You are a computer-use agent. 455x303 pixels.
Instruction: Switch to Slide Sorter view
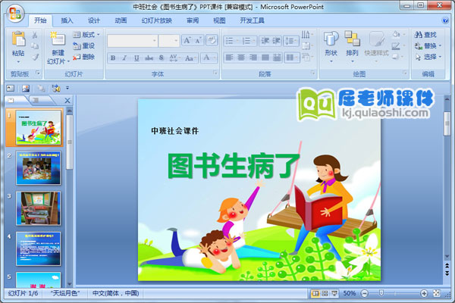pos(325,293)
